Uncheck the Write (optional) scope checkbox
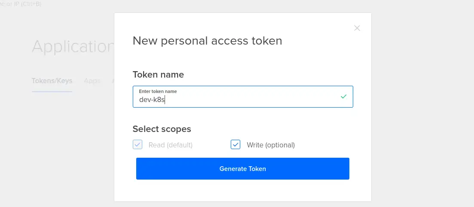 [235, 144]
